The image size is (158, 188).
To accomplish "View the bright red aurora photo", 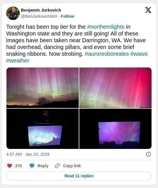I will click(x=115, y=88).
